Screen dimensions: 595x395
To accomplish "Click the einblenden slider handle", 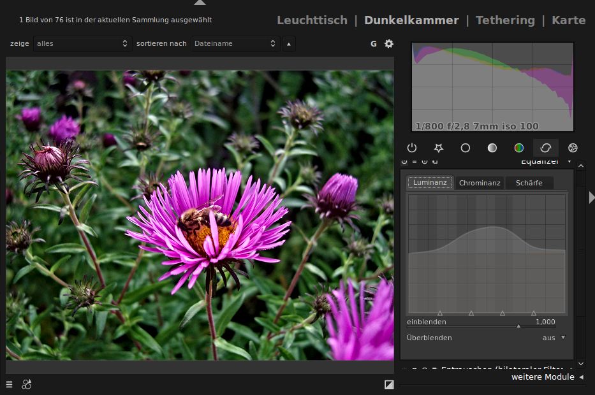I will pyautogui.click(x=518, y=326).
